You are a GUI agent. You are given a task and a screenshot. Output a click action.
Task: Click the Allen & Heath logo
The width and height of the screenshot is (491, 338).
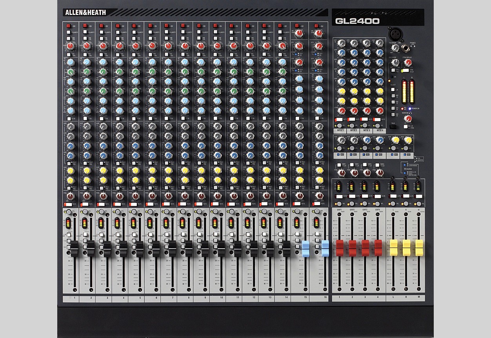pos(85,13)
